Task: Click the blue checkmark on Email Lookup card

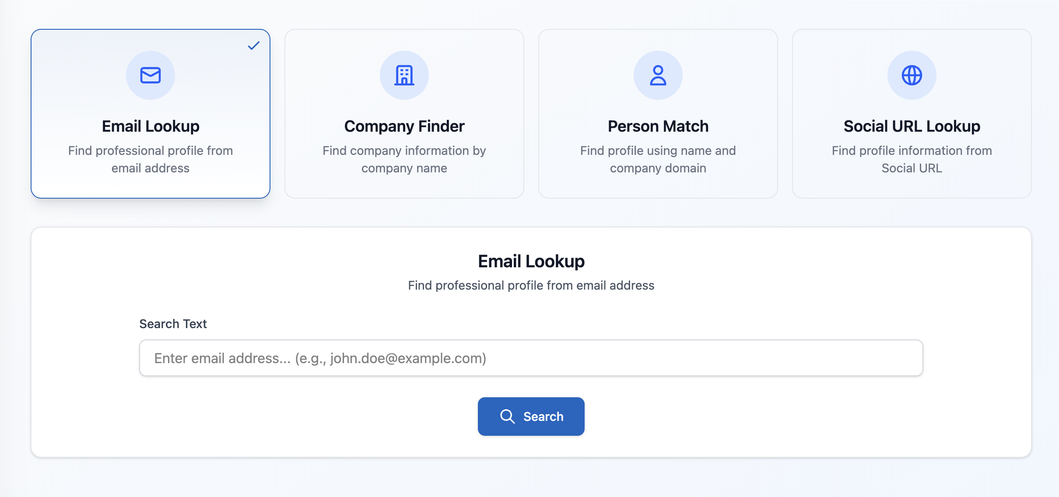Action: point(254,45)
